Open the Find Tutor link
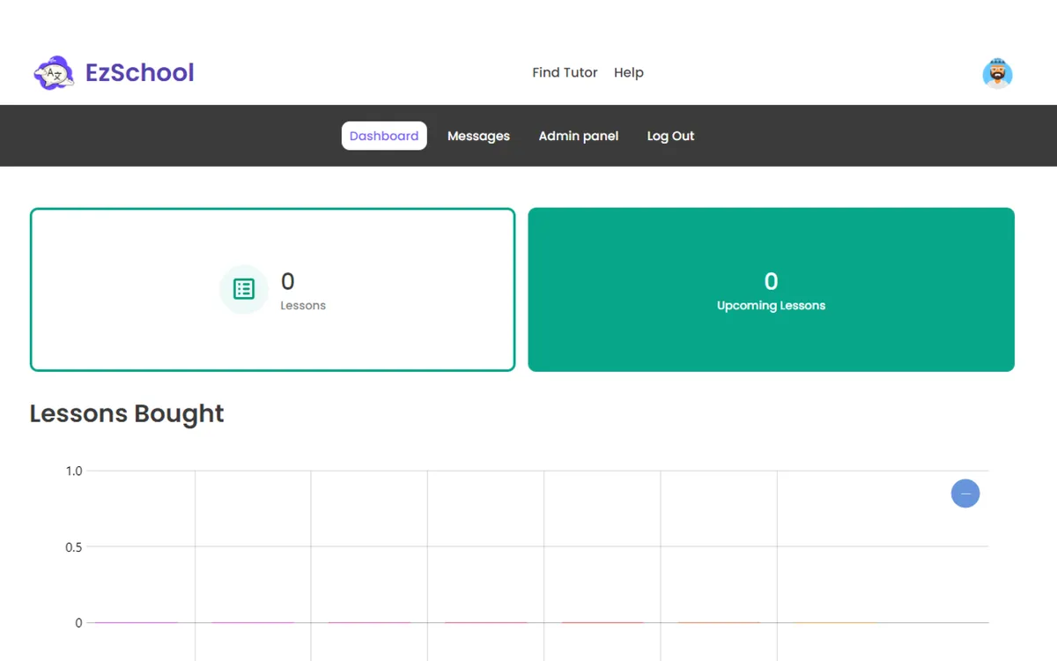 pos(565,72)
